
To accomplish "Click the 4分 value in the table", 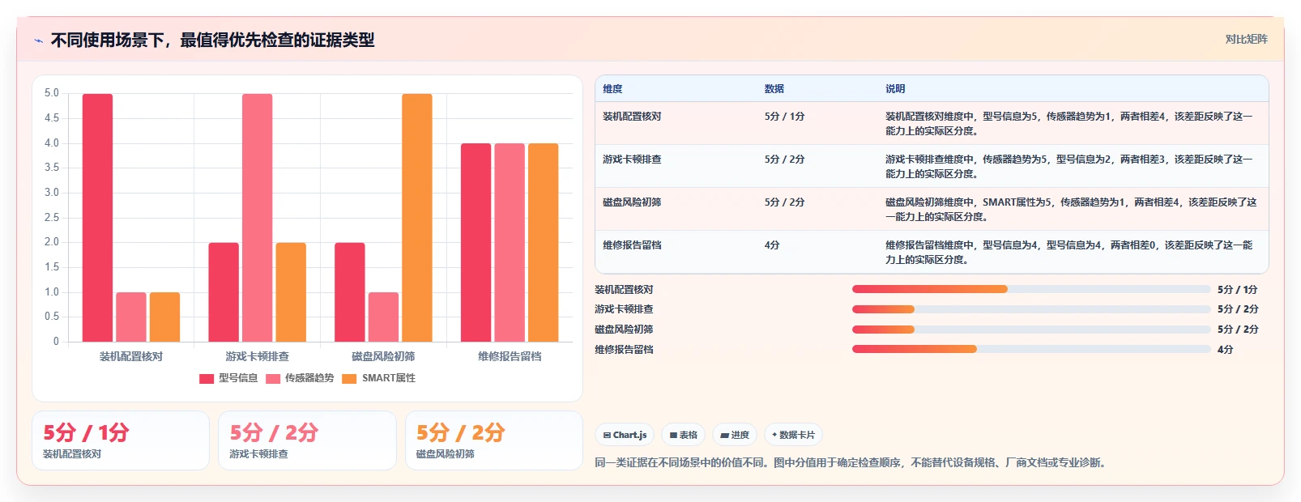I will [772, 245].
